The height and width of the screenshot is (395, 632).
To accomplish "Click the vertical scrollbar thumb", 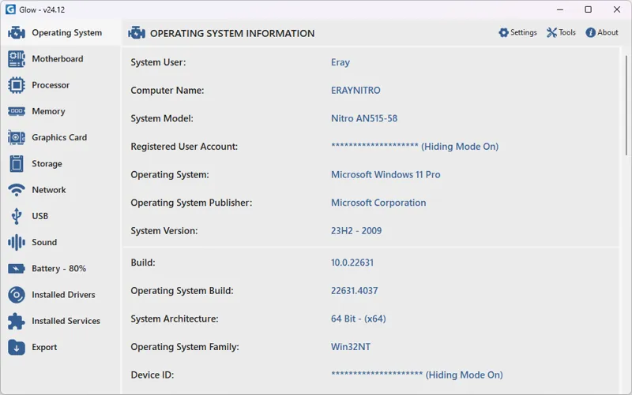I will (x=626, y=106).
